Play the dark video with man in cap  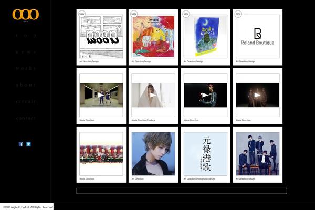(205, 95)
